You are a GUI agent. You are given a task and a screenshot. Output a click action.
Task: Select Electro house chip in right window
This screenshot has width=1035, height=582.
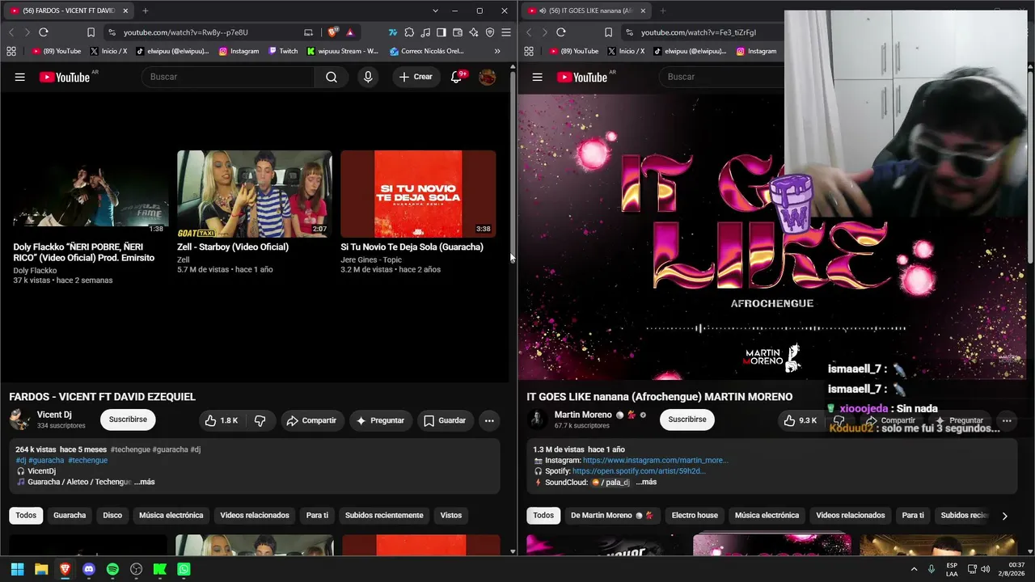695,516
